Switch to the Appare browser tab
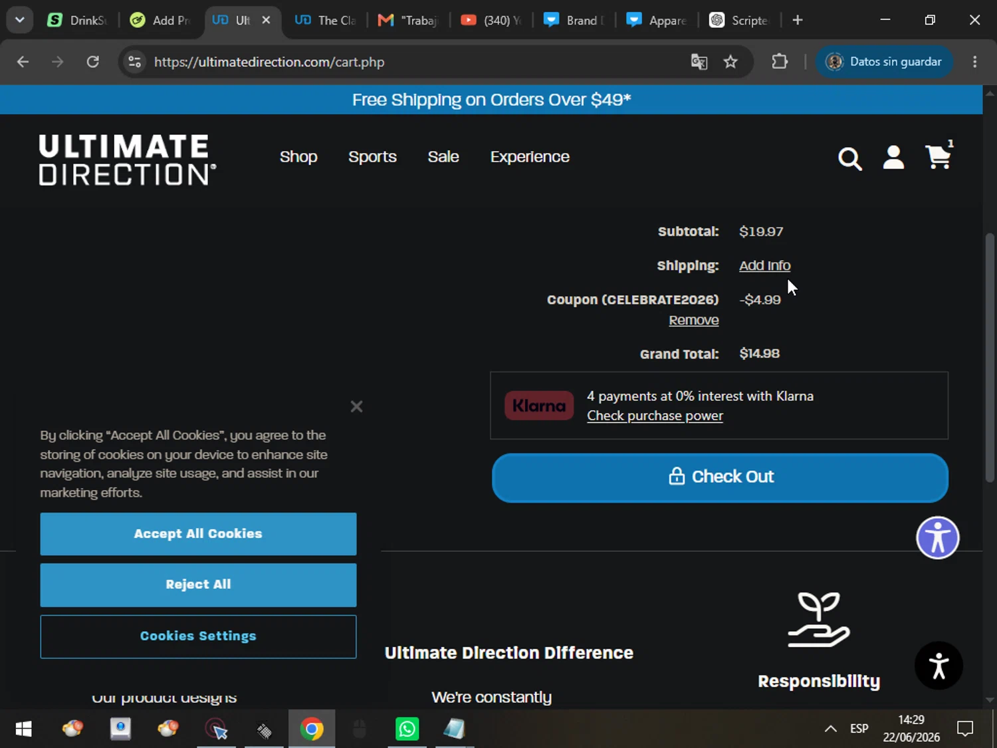This screenshot has height=748, width=997. [x=657, y=21]
